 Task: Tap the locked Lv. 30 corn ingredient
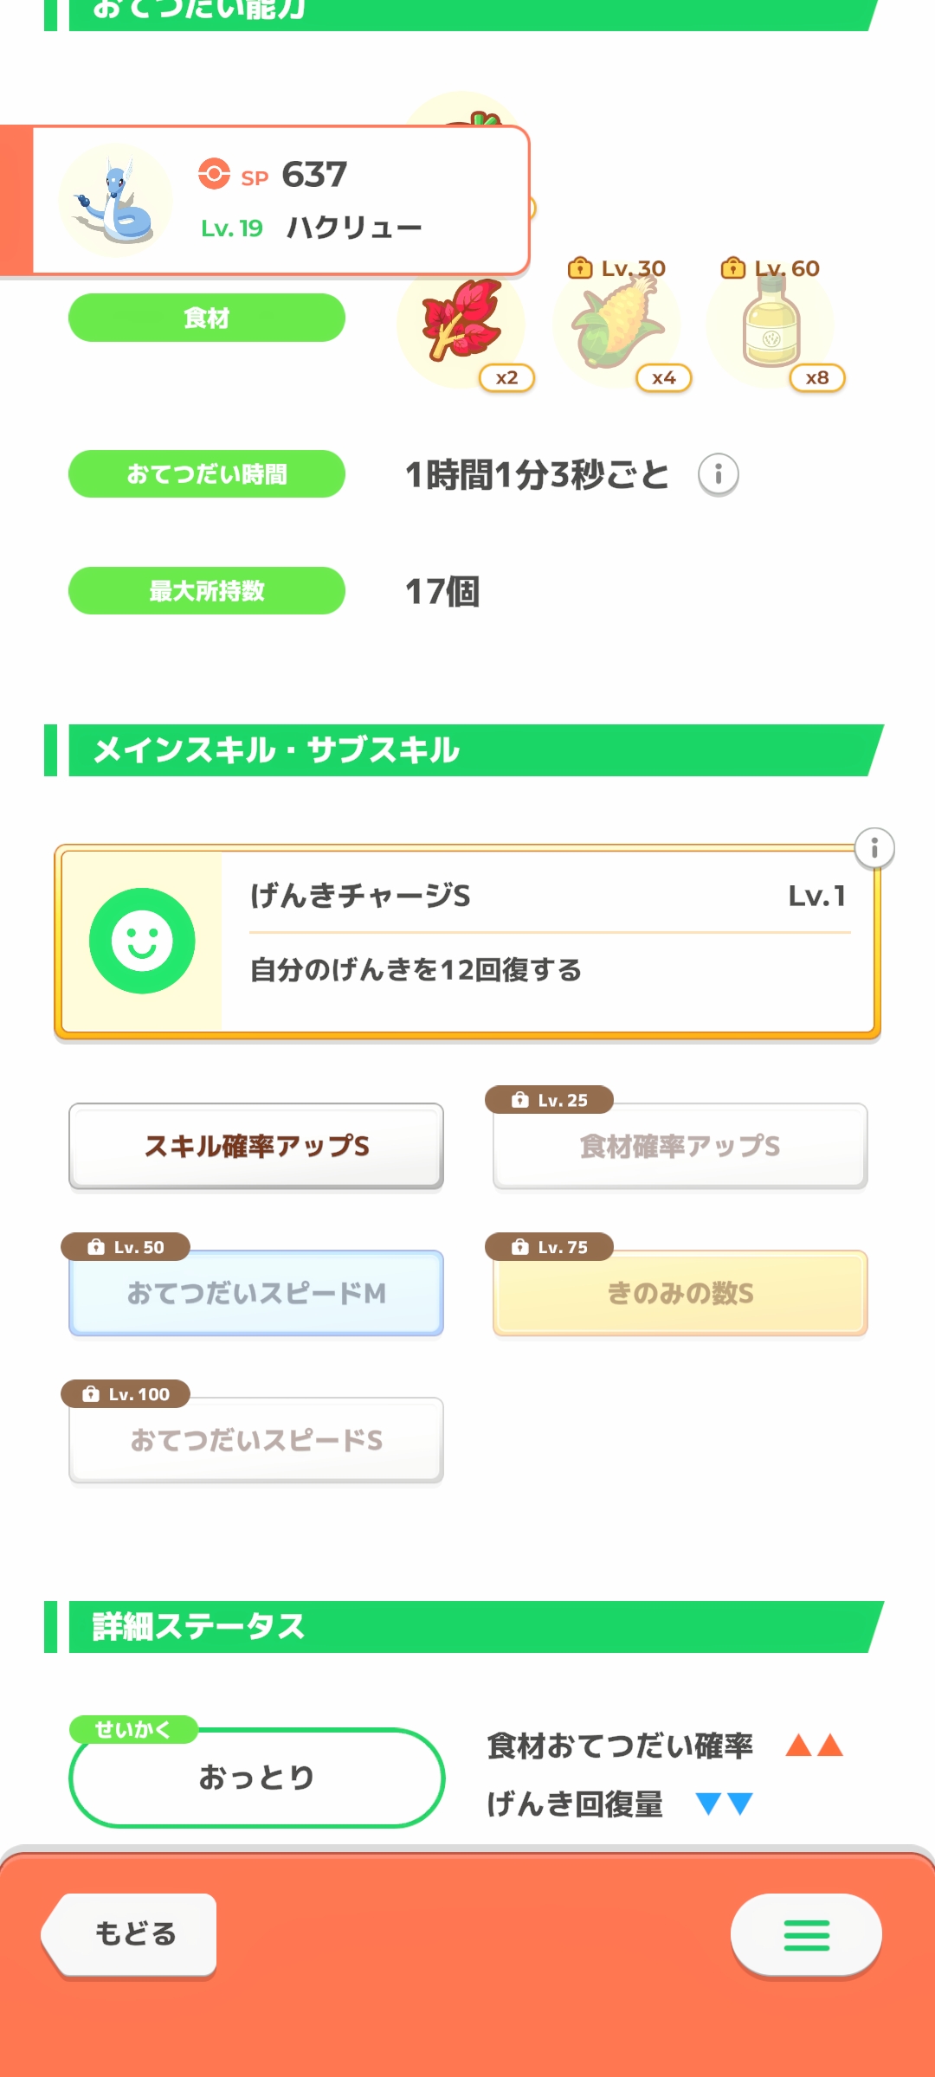pos(616,324)
